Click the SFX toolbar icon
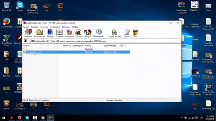 135,33
